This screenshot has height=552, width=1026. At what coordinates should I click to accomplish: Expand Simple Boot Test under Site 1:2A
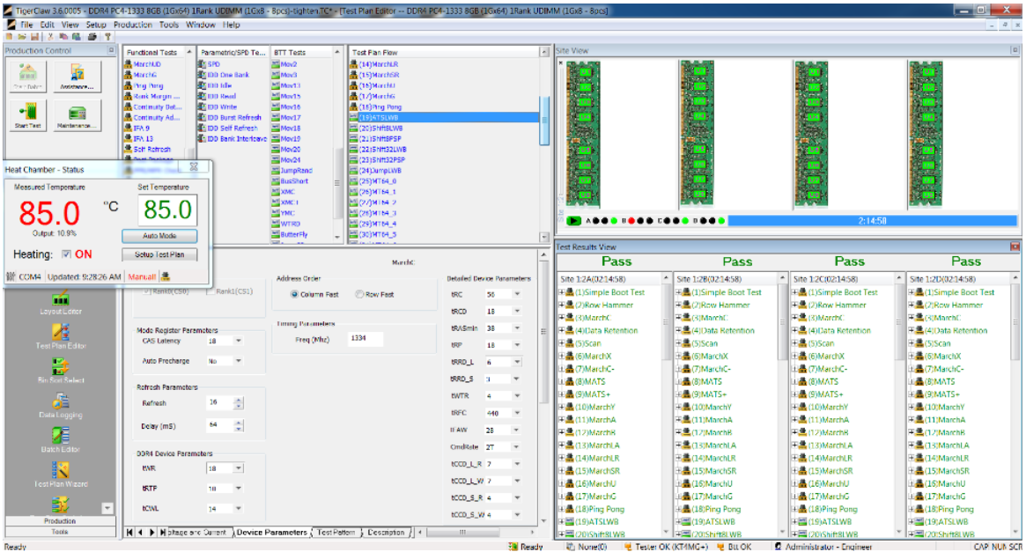pyautogui.click(x=561, y=292)
